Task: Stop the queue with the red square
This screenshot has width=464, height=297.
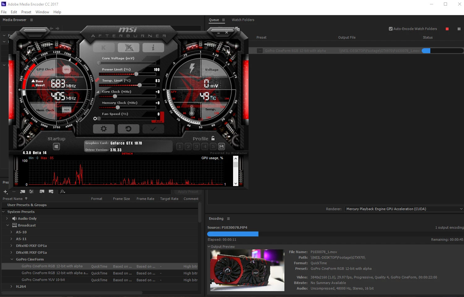Action: 447,29
